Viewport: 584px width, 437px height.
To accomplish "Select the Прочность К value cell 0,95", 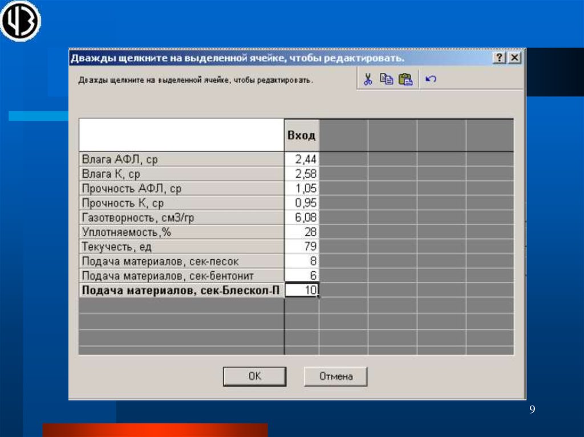I will [x=302, y=203].
